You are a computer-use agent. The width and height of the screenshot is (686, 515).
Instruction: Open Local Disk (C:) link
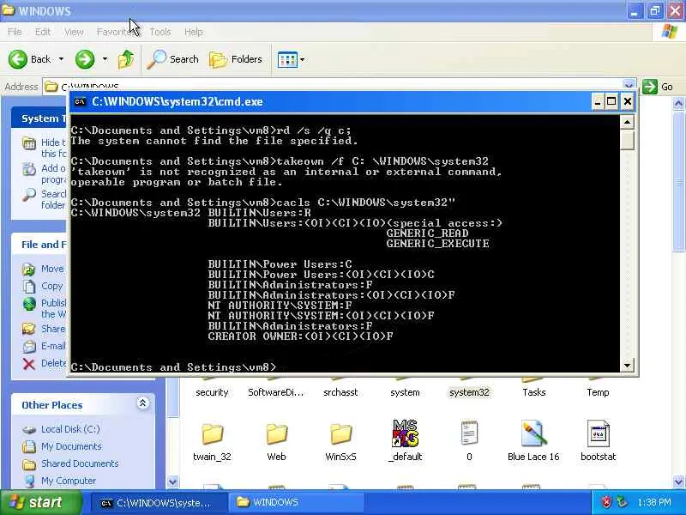[70, 429]
